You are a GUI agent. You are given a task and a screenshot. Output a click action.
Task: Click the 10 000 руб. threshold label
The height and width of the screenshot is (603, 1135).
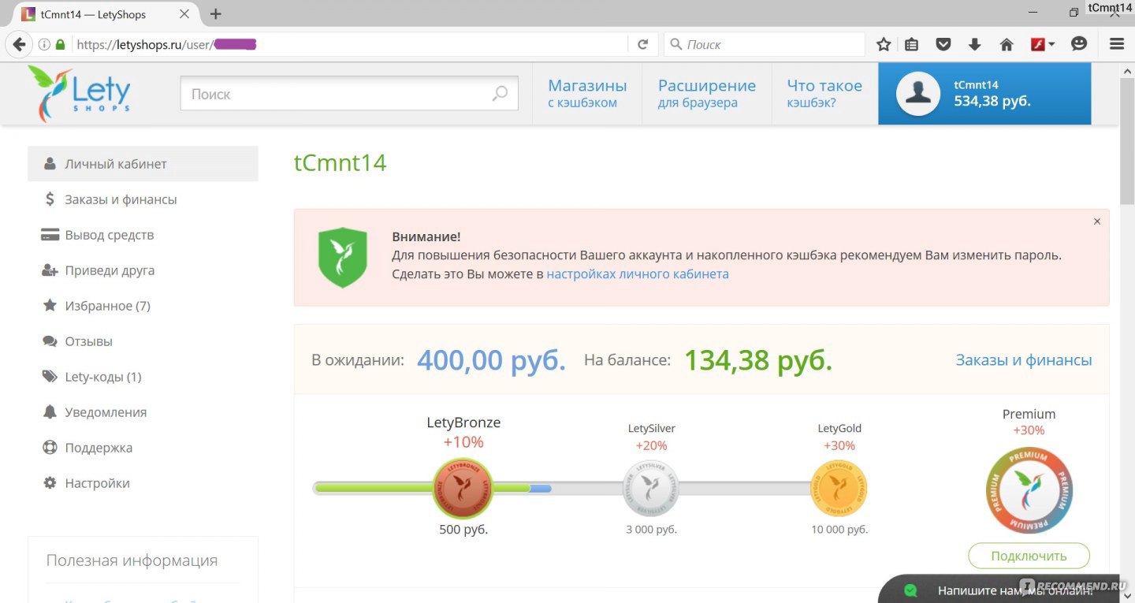pos(839,530)
